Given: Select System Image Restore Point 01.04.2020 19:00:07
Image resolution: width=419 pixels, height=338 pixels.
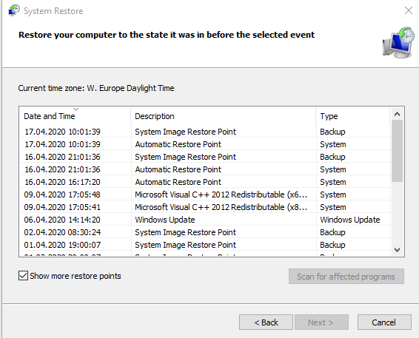Looking at the screenshot, I should tap(205, 245).
